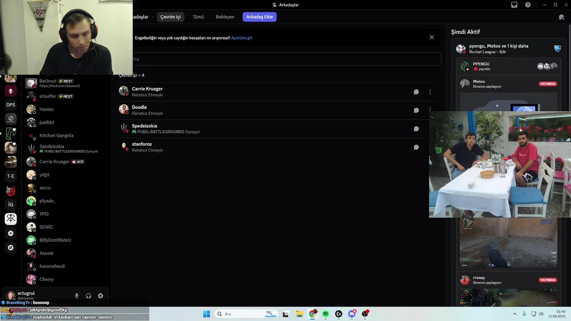571x321 pixels.
Task: Switch to the Tümü tab
Action: point(198,17)
